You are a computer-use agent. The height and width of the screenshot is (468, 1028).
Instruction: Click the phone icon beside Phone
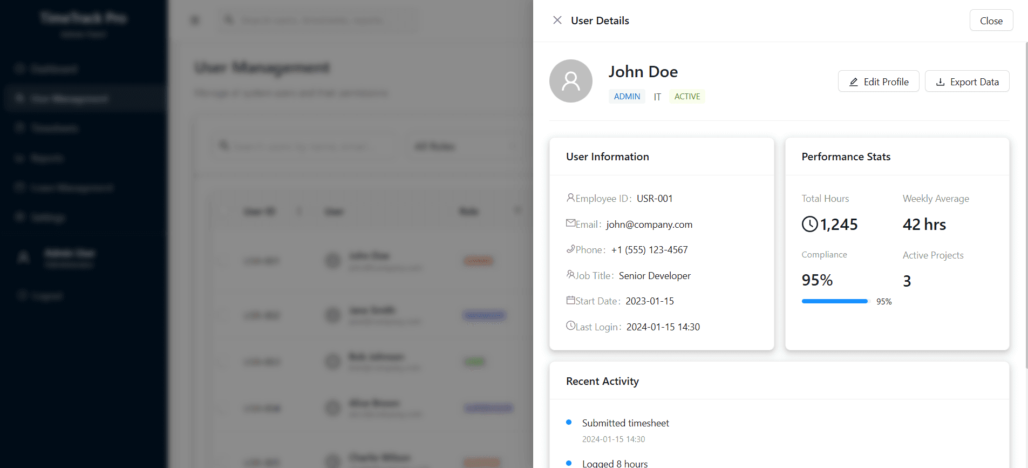(570, 249)
